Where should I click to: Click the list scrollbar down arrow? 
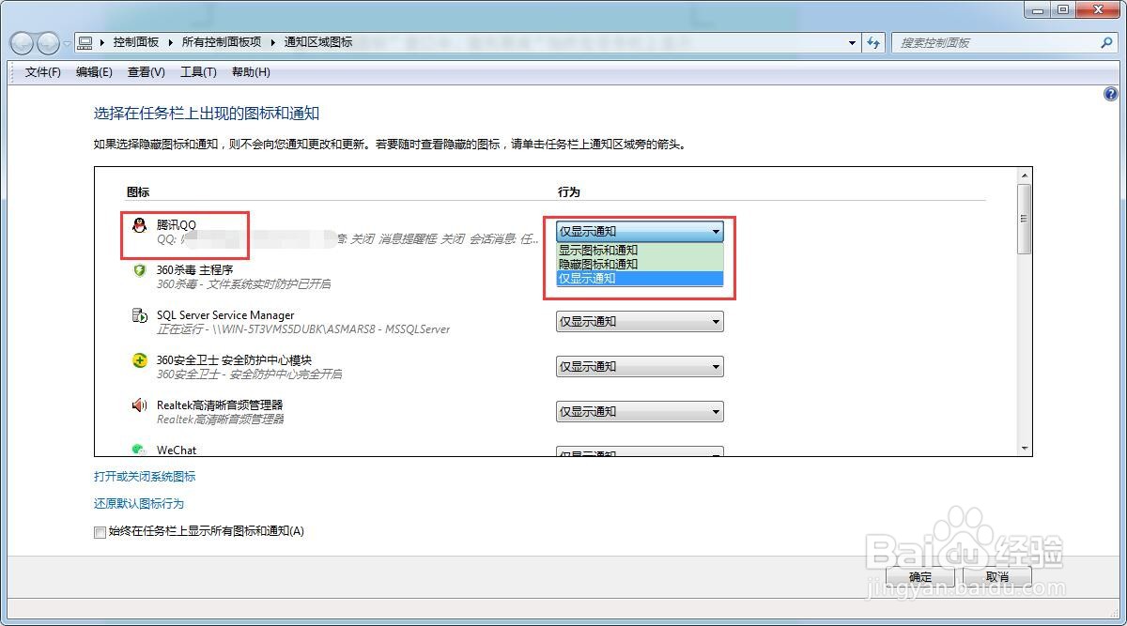coord(1024,449)
